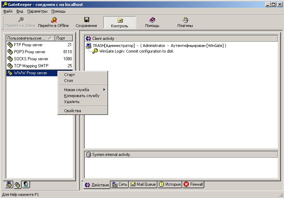Open the Вид menu

[20, 12]
